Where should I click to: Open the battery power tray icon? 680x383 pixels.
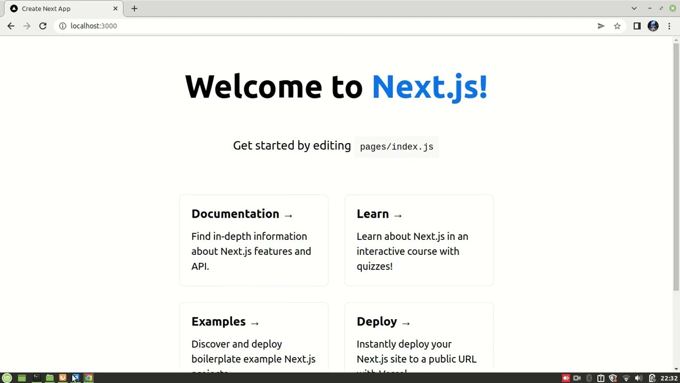[652, 378]
